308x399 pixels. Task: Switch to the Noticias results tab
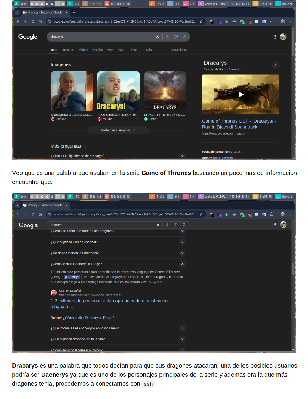point(97,50)
